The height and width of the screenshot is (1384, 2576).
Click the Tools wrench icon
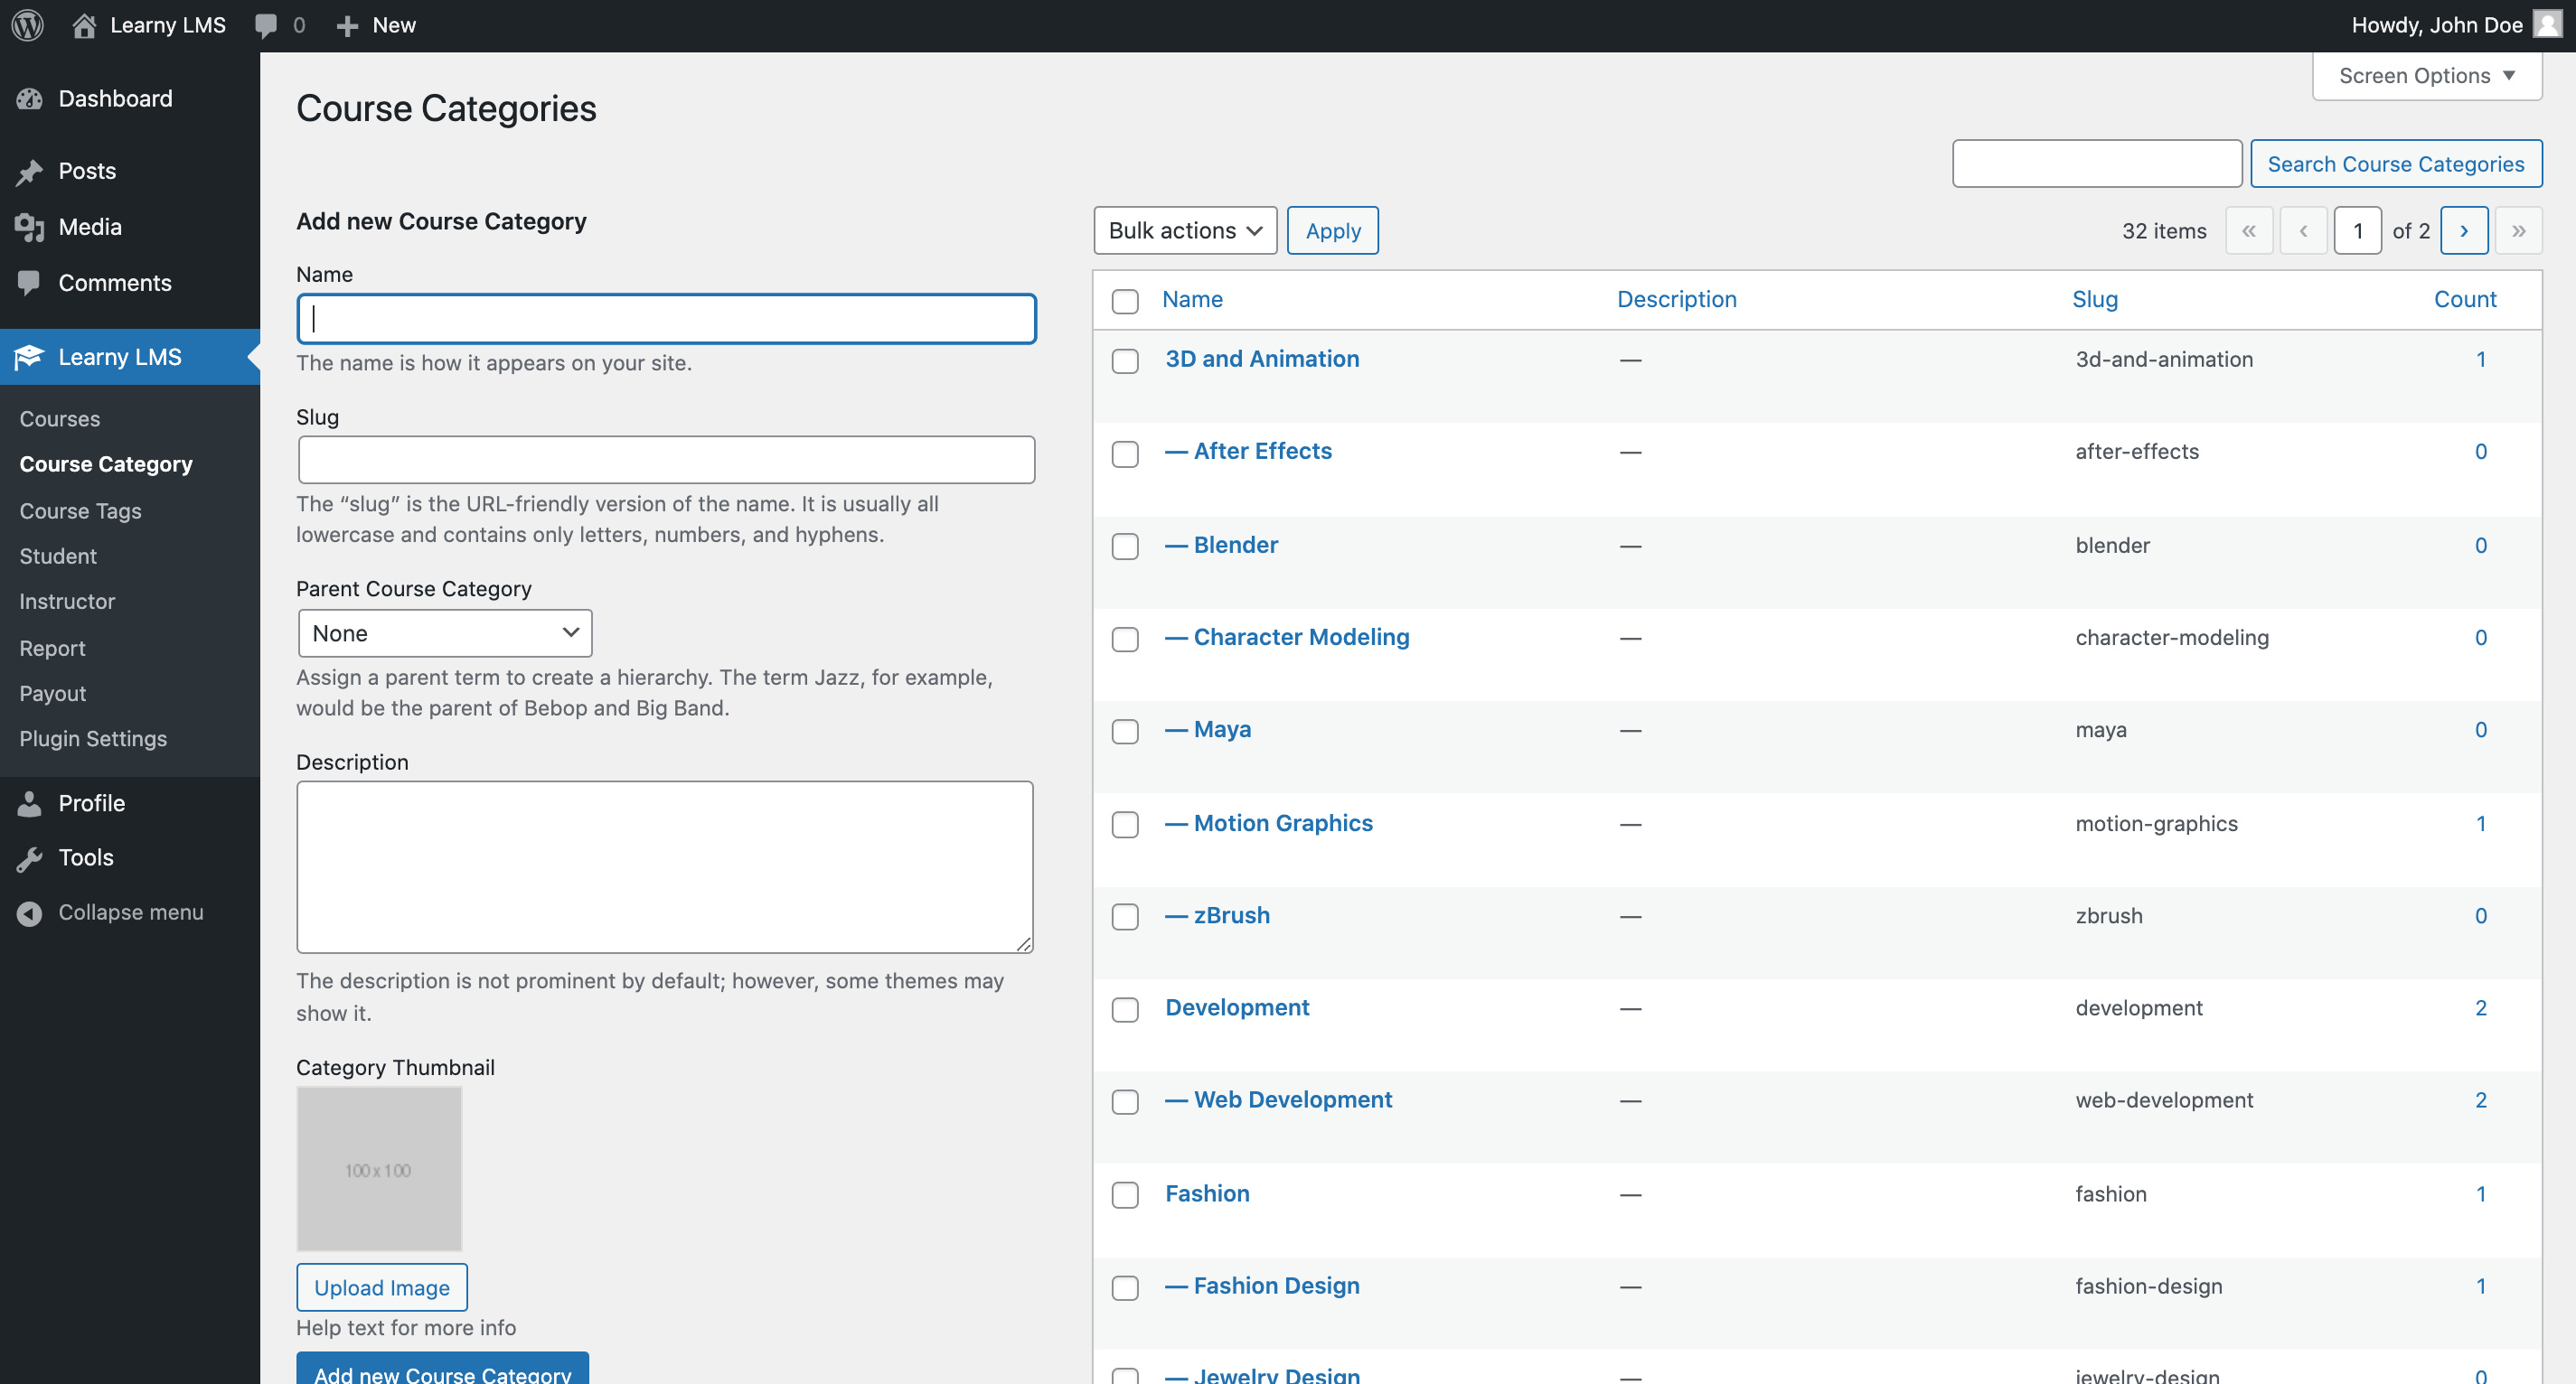point(30,857)
